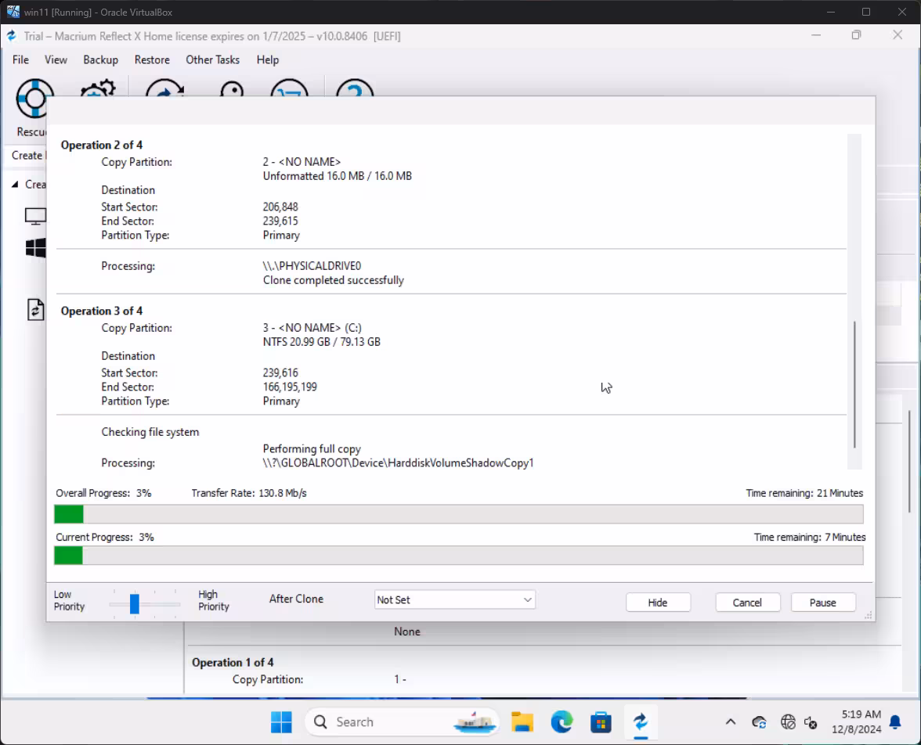This screenshot has height=745, width=921.
Task: Click the taskbar Search box
Action: coord(402,722)
